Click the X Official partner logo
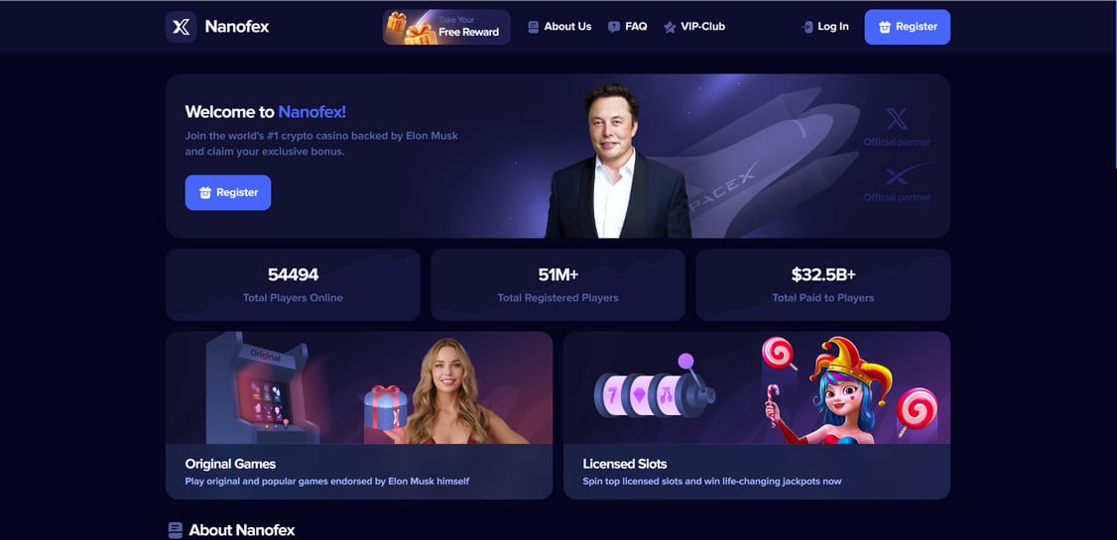This screenshot has width=1117, height=540. [897, 127]
